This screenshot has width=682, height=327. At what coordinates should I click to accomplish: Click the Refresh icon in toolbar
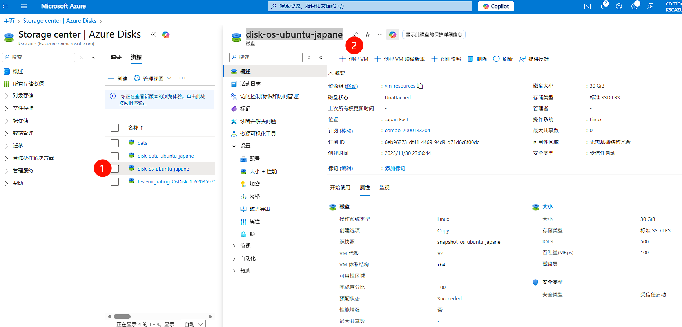[496, 59]
